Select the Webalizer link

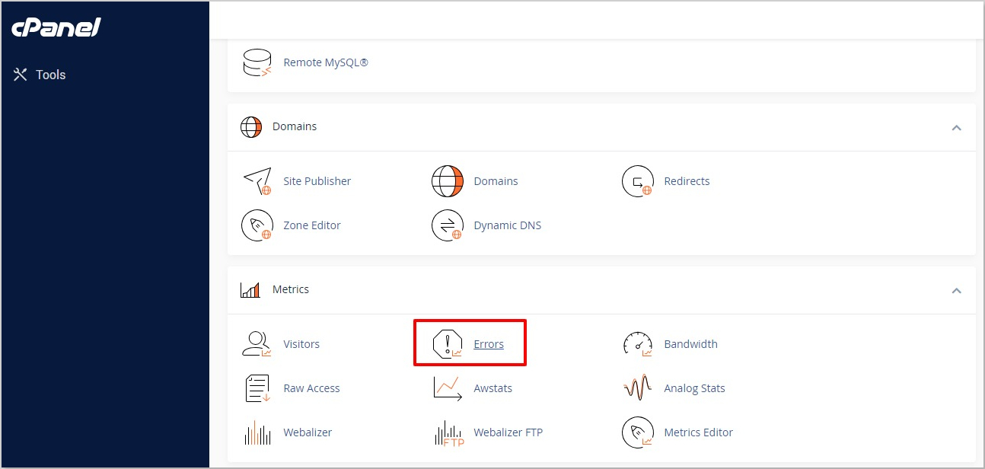click(308, 432)
